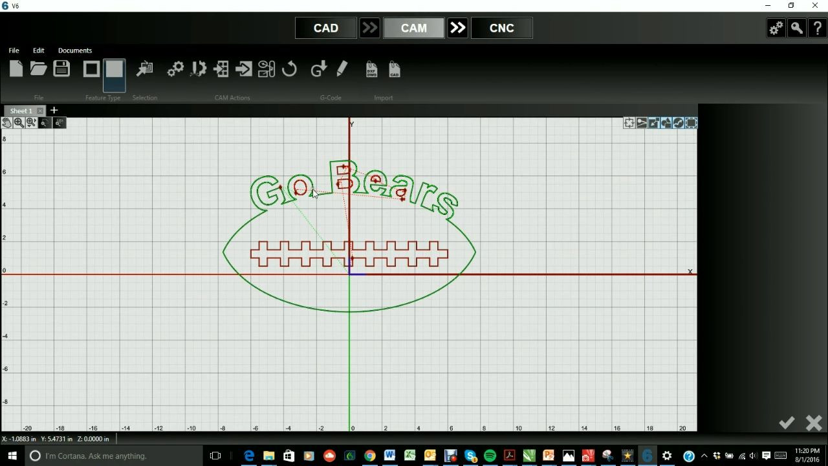Image resolution: width=828 pixels, height=466 pixels.
Task: Open the File menu
Action: [x=14, y=50]
